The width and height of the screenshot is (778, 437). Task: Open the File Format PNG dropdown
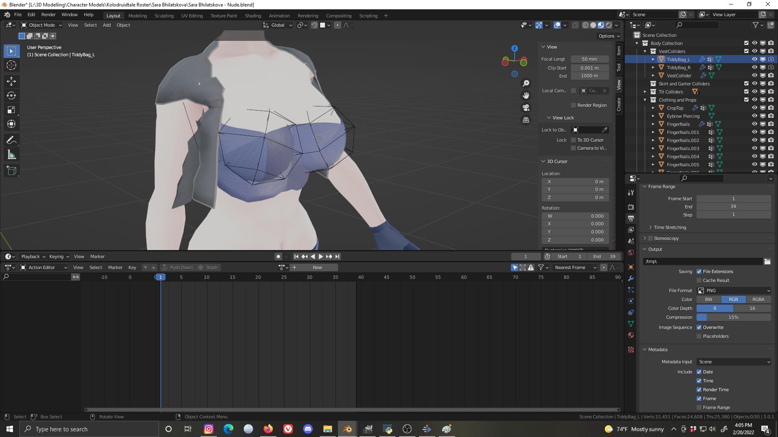pos(734,291)
